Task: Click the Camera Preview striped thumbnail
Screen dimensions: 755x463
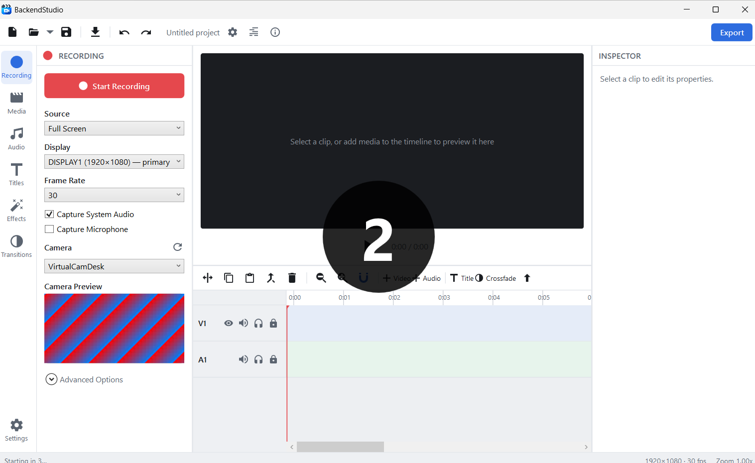Action: click(114, 329)
